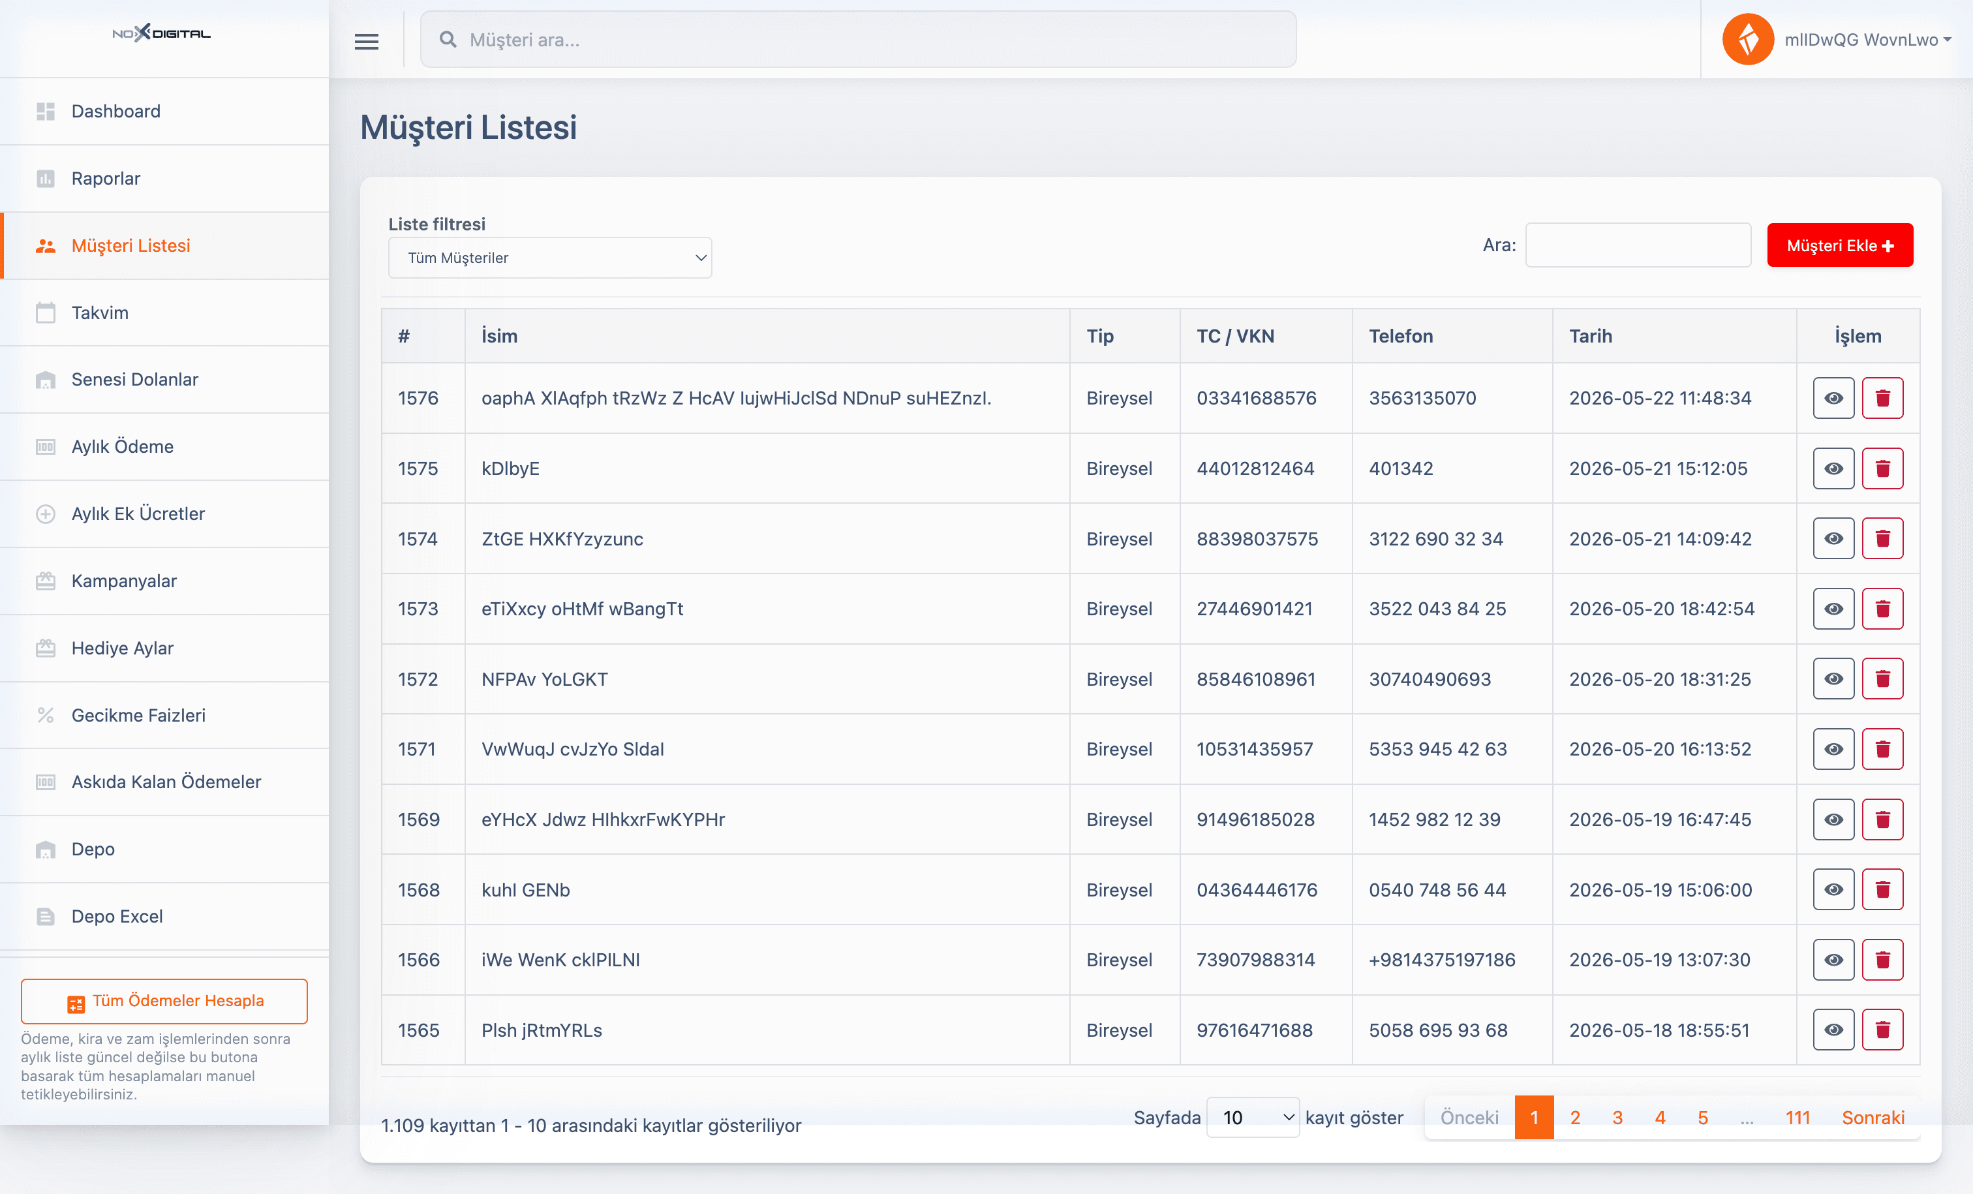View customer 1574 details with eye icon
The image size is (1973, 1194).
pyautogui.click(x=1833, y=539)
